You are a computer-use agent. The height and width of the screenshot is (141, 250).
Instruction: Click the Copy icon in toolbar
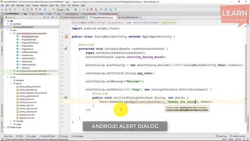click(x=27, y=9)
